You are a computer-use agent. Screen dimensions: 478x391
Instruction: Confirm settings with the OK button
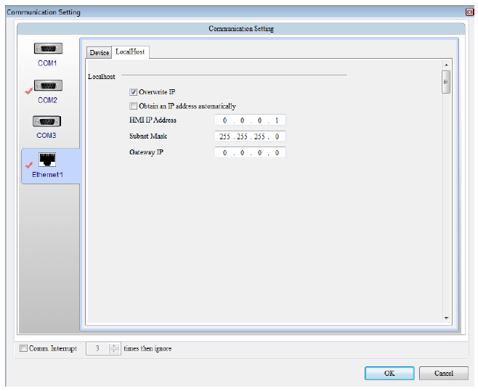tap(389, 373)
